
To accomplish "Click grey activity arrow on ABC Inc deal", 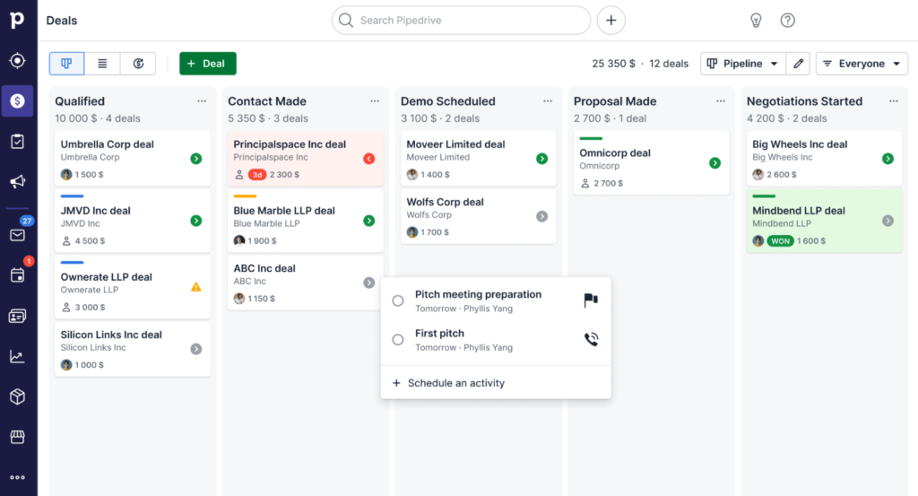I will [368, 283].
